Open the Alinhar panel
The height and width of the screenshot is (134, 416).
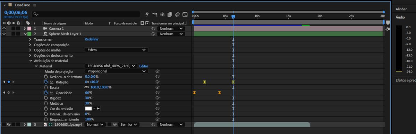[x=401, y=9]
